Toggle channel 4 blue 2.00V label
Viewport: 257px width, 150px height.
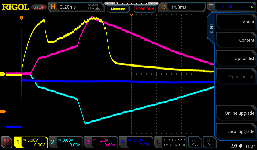point(136,143)
